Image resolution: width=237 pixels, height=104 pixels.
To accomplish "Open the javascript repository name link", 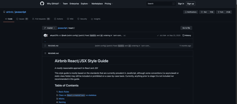I will pos(20,12).
